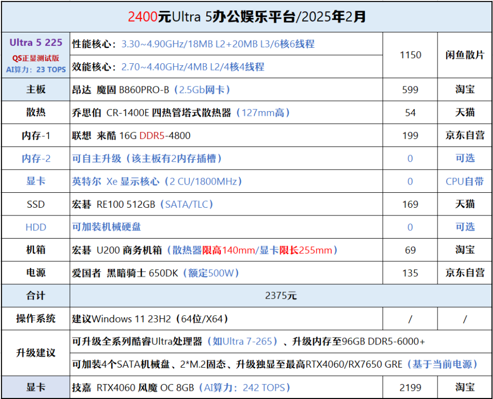
Task: Click price '0' in the 内存-2 row
Action: (410, 158)
